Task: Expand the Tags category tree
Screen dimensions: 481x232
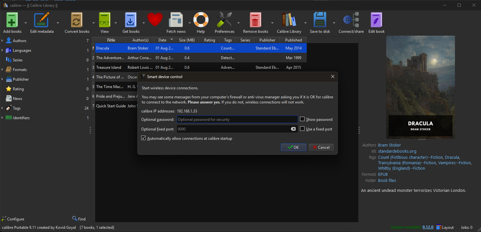Action: point(2,108)
